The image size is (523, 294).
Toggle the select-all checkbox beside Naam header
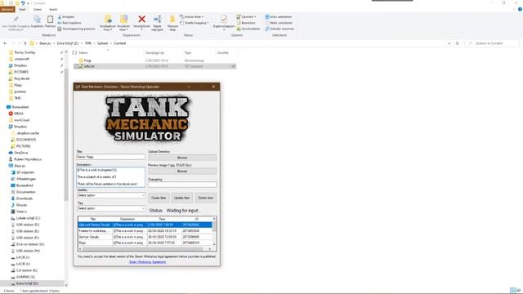(74, 52)
